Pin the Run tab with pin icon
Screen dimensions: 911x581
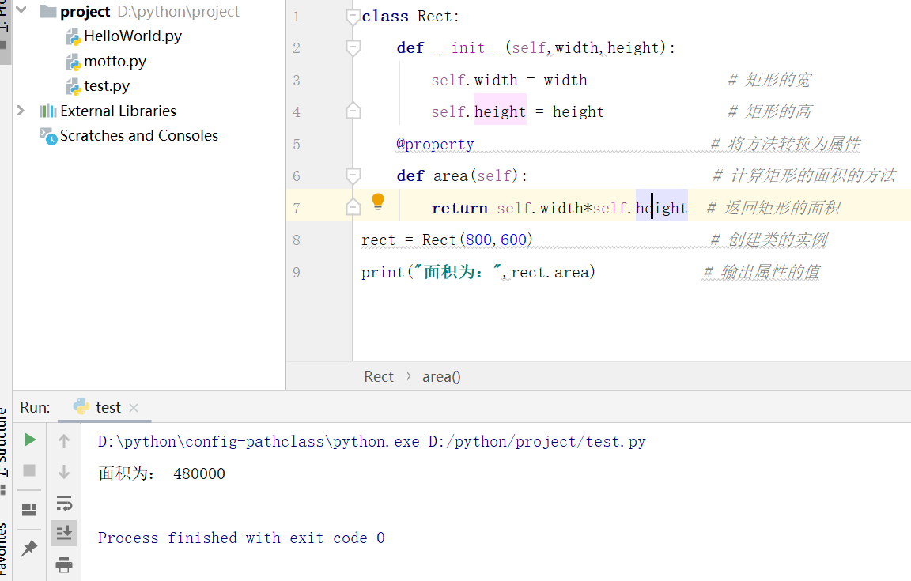point(29,548)
